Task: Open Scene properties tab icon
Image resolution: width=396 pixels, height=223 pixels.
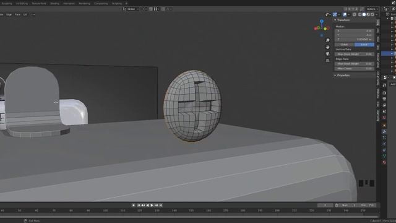Action: [384, 111]
